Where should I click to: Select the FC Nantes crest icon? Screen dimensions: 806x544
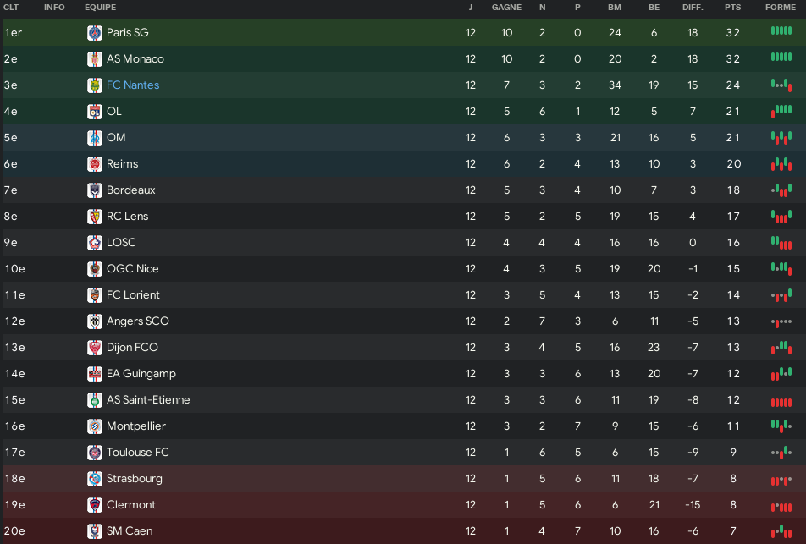point(95,85)
